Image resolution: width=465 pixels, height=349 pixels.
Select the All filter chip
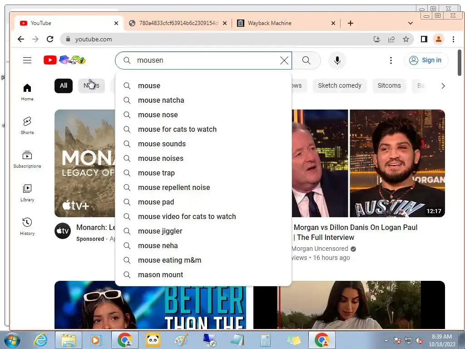64,86
